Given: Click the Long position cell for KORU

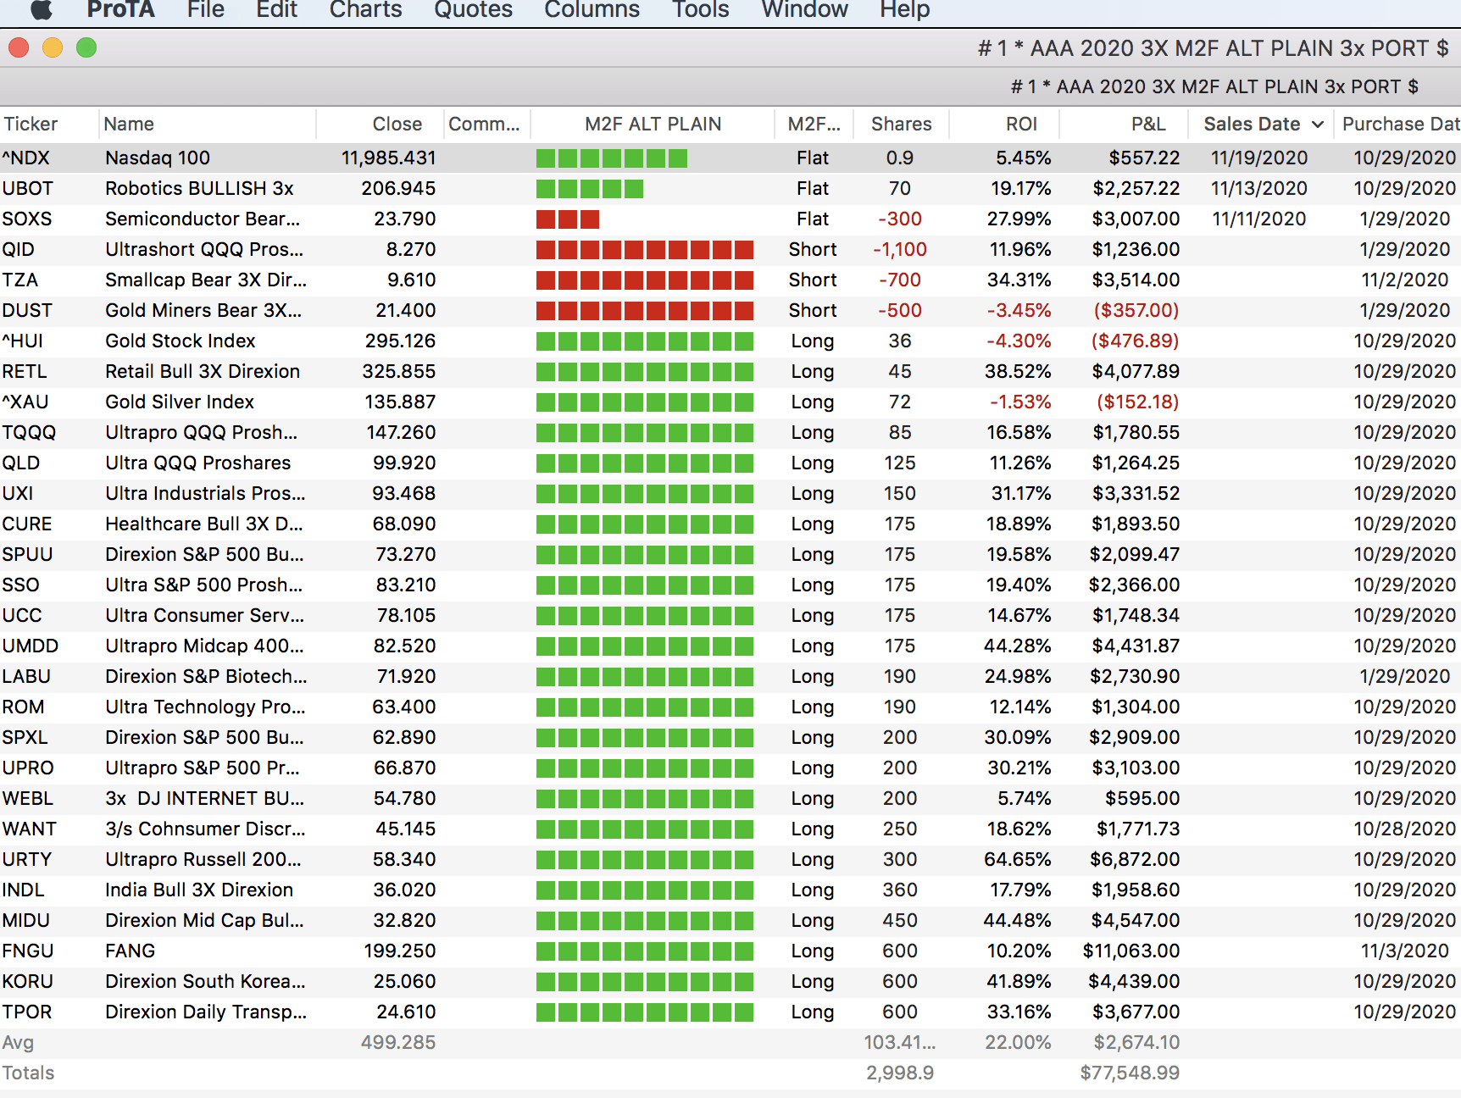Looking at the screenshot, I should pyautogui.click(x=812, y=982).
